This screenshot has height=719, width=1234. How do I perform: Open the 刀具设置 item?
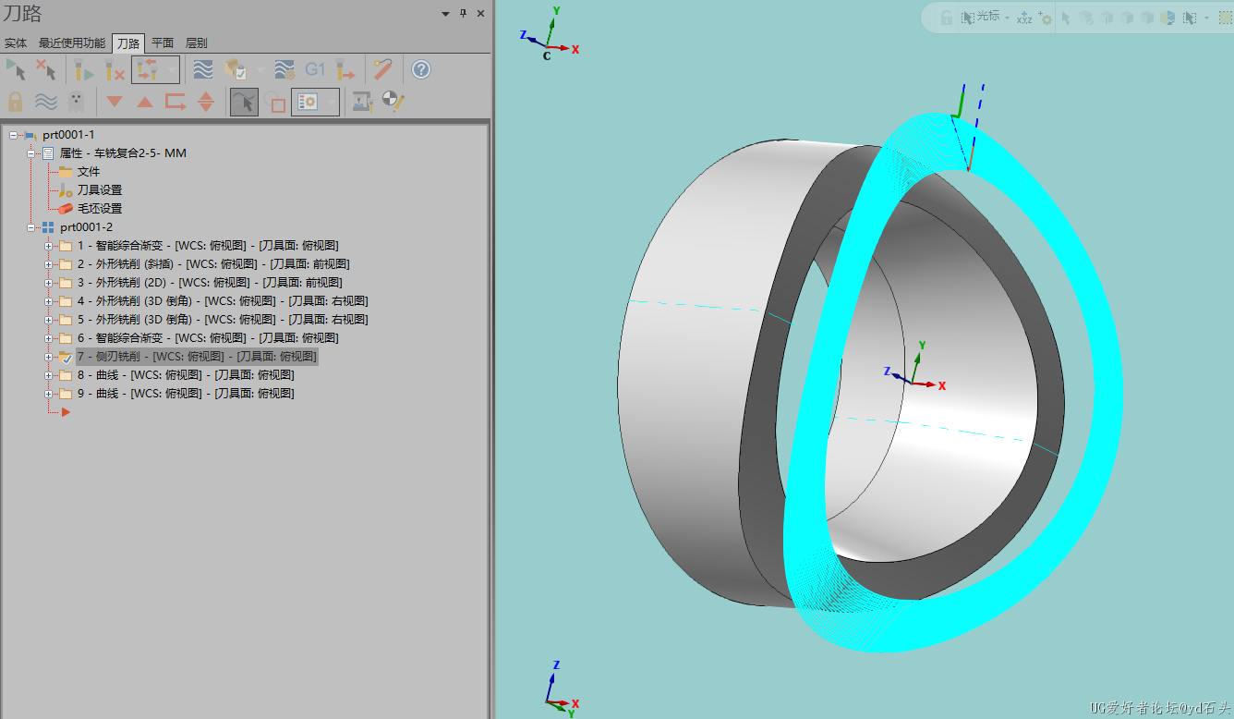(100, 190)
